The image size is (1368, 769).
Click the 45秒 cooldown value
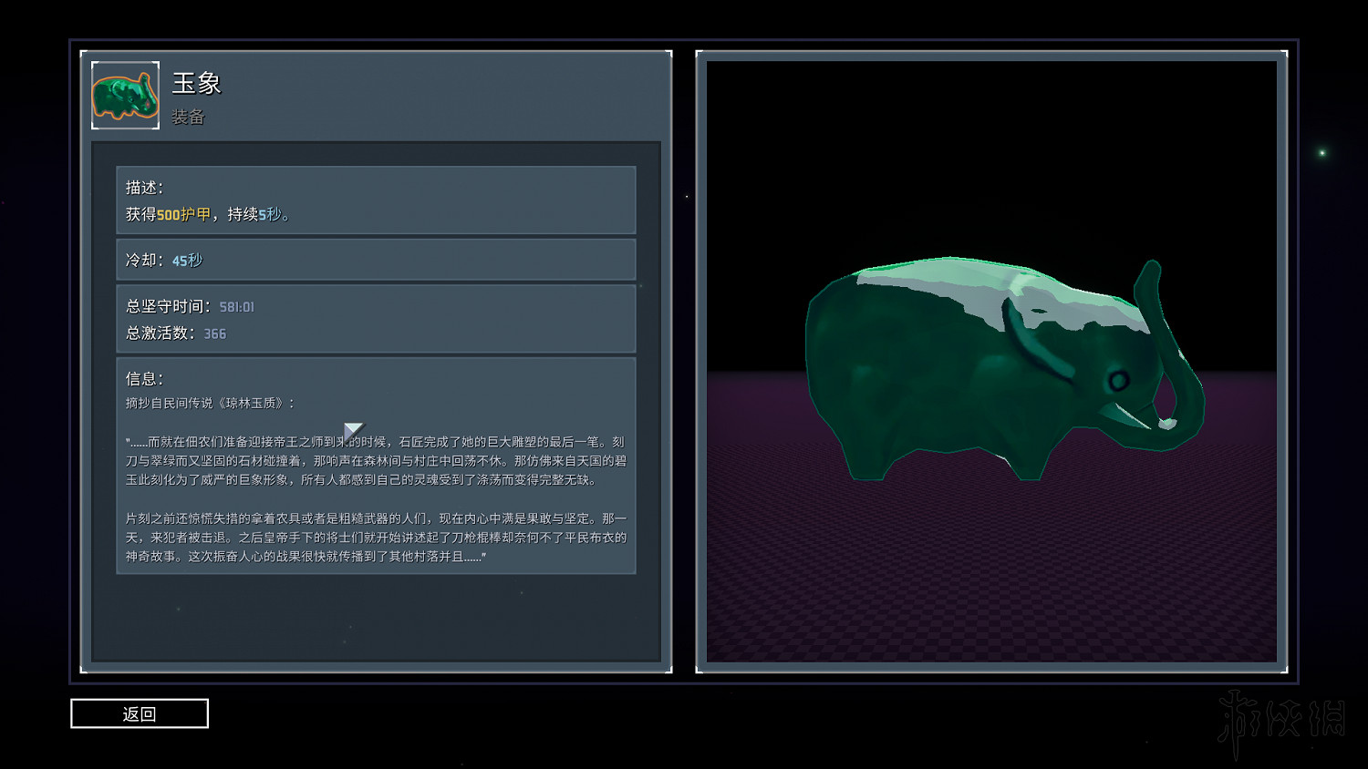[187, 261]
